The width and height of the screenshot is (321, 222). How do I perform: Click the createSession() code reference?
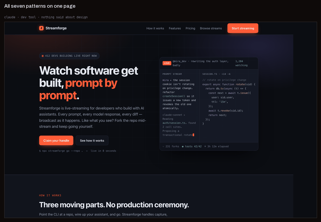[x=174, y=96]
